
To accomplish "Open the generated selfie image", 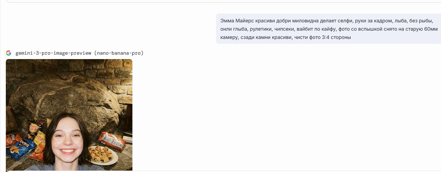I will (x=69, y=115).
